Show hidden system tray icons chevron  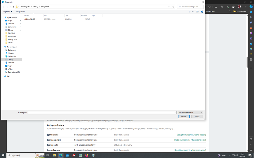230,155
